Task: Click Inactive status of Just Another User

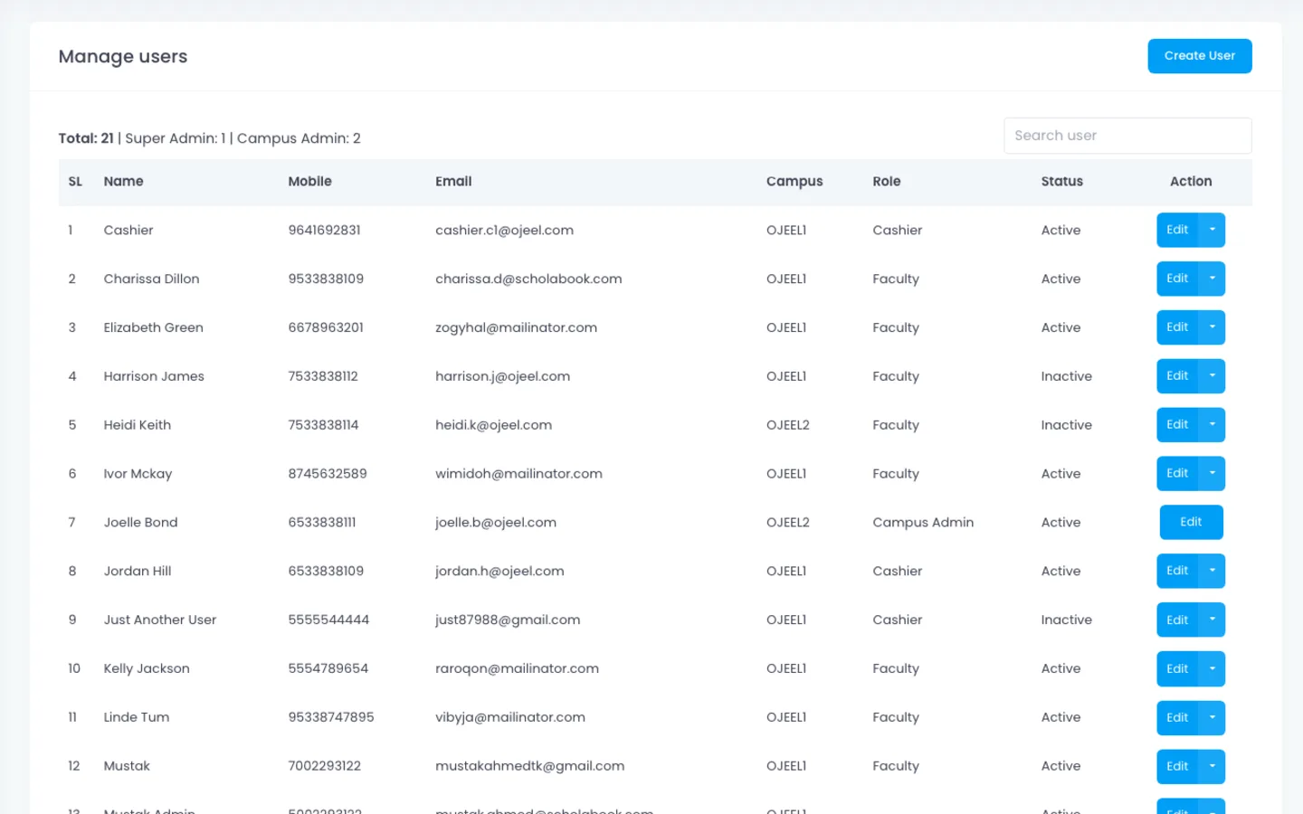Action: tap(1066, 620)
